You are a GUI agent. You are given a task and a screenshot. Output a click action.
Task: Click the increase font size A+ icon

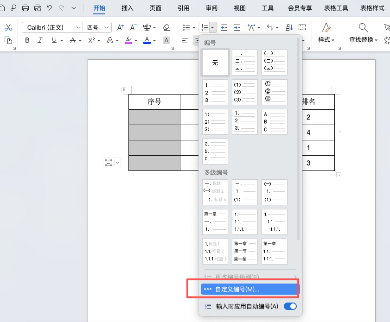120,27
